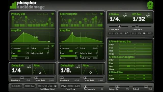
Task: Click Delay Right Feedback slider handle
Action: (x=62, y=78)
